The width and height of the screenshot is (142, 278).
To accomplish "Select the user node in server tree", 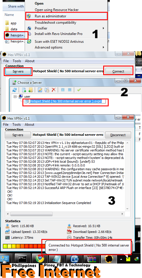I will 27,97.
